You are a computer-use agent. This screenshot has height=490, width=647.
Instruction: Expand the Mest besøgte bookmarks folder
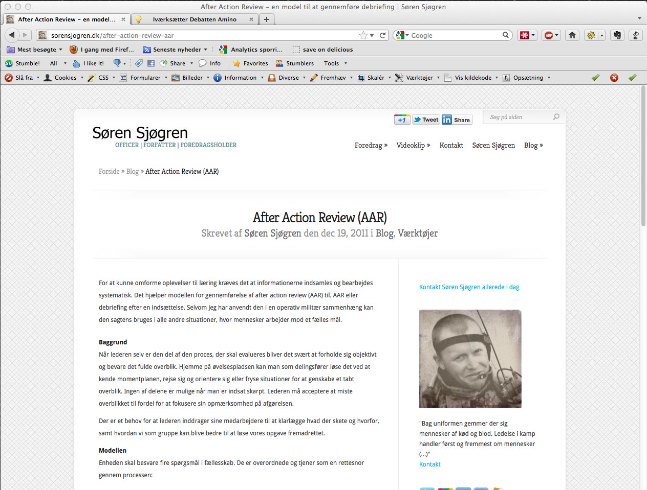(36, 50)
